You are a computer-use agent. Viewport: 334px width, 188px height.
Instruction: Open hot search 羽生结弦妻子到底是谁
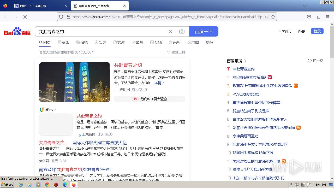point(251,111)
